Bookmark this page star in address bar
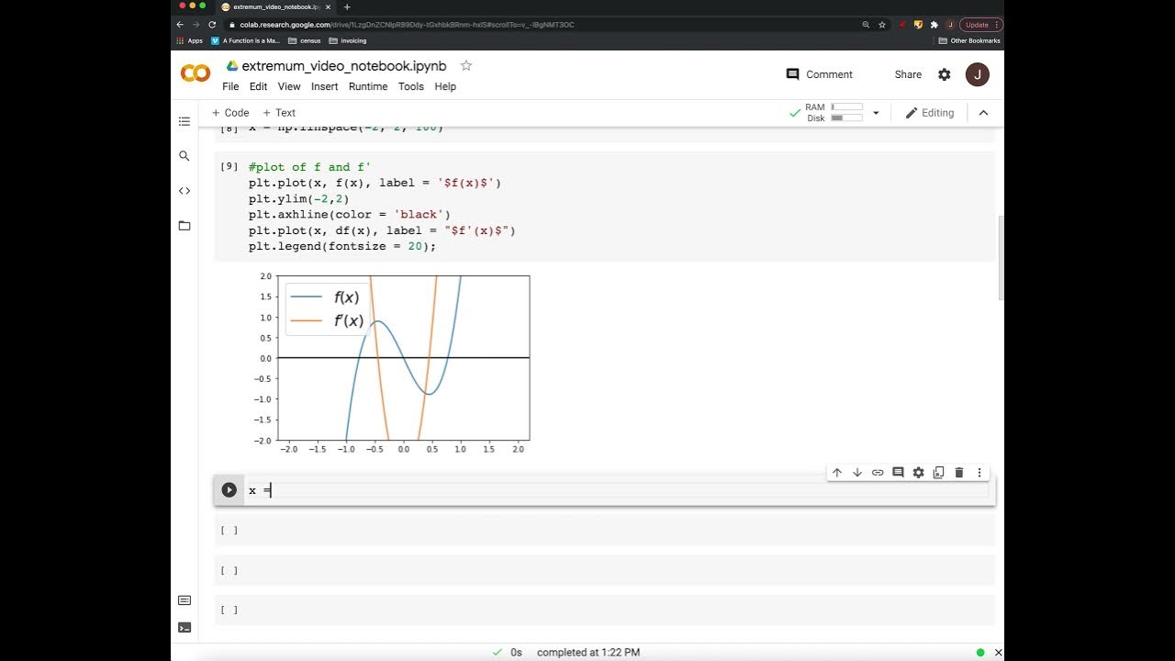 click(x=882, y=25)
